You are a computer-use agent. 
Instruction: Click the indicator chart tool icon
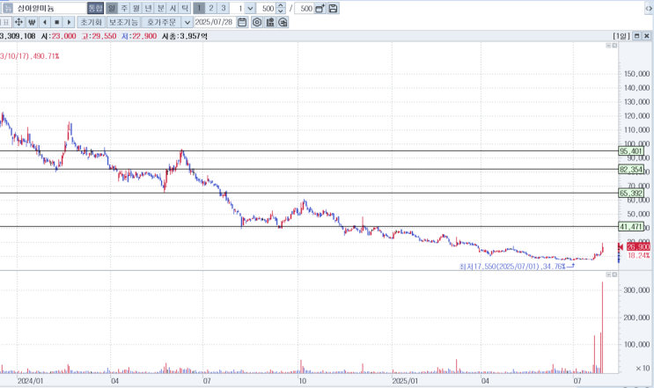(x=270, y=22)
